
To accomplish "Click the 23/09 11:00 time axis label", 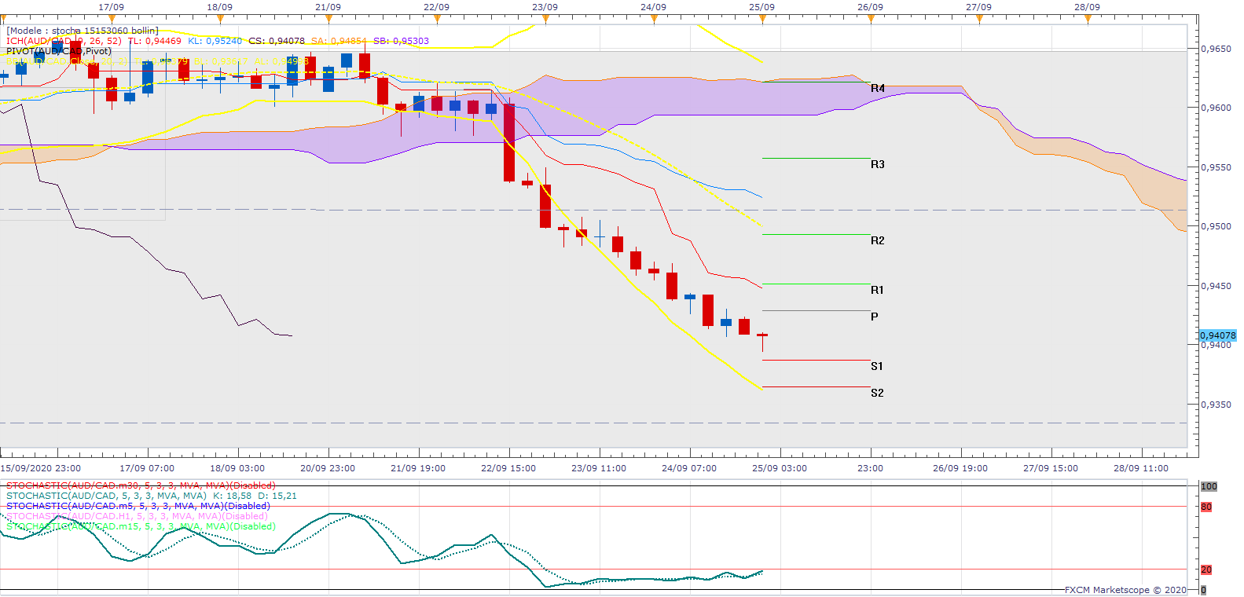I will [599, 468].
